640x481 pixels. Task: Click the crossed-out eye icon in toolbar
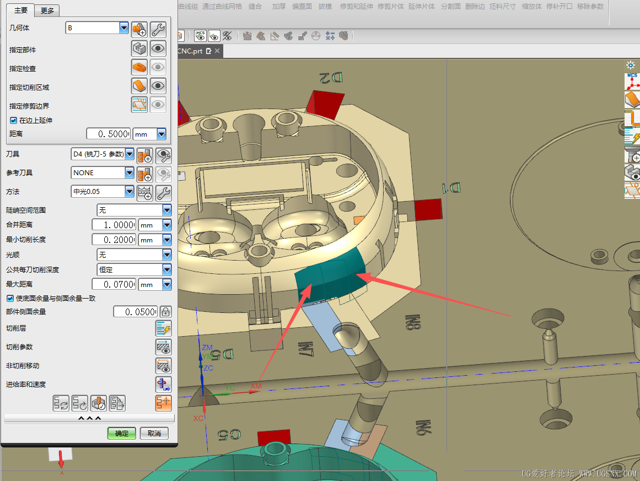click(227, 36)
